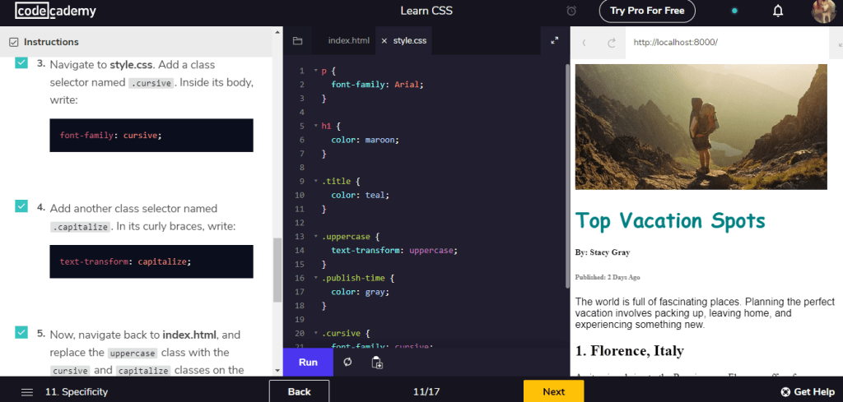Collapse the .title rule fold arrow
Viewport: 843px width, 402px height.
click(x=314, y=181)
